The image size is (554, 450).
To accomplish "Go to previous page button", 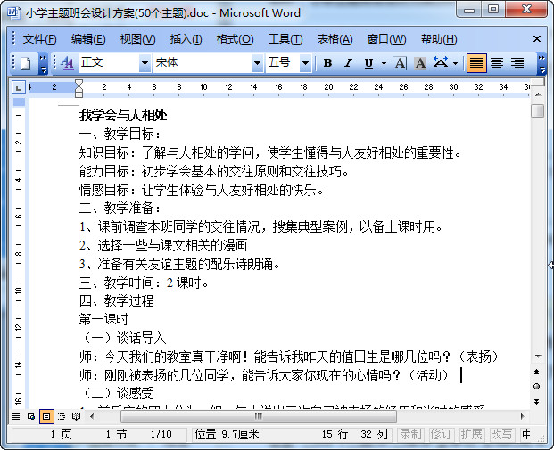I will (x=537, y=372).
